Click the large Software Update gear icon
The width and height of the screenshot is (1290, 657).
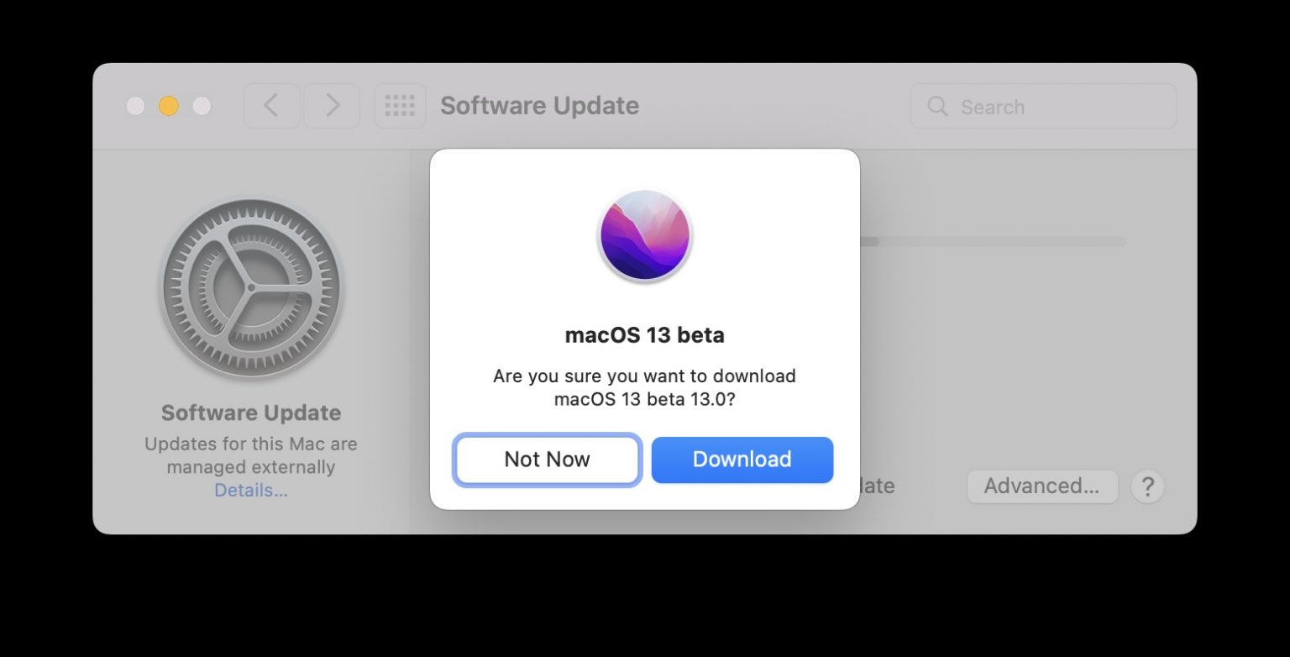[251, 287]
